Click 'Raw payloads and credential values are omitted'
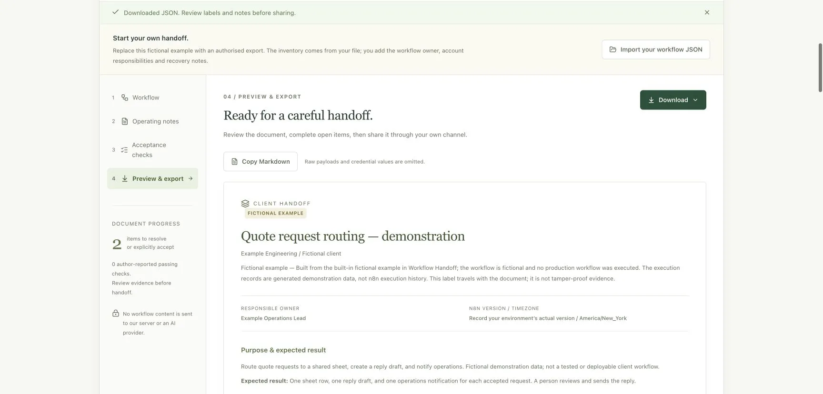The width and height of the screenshot is (823, 394). click(x=364, y=162)
